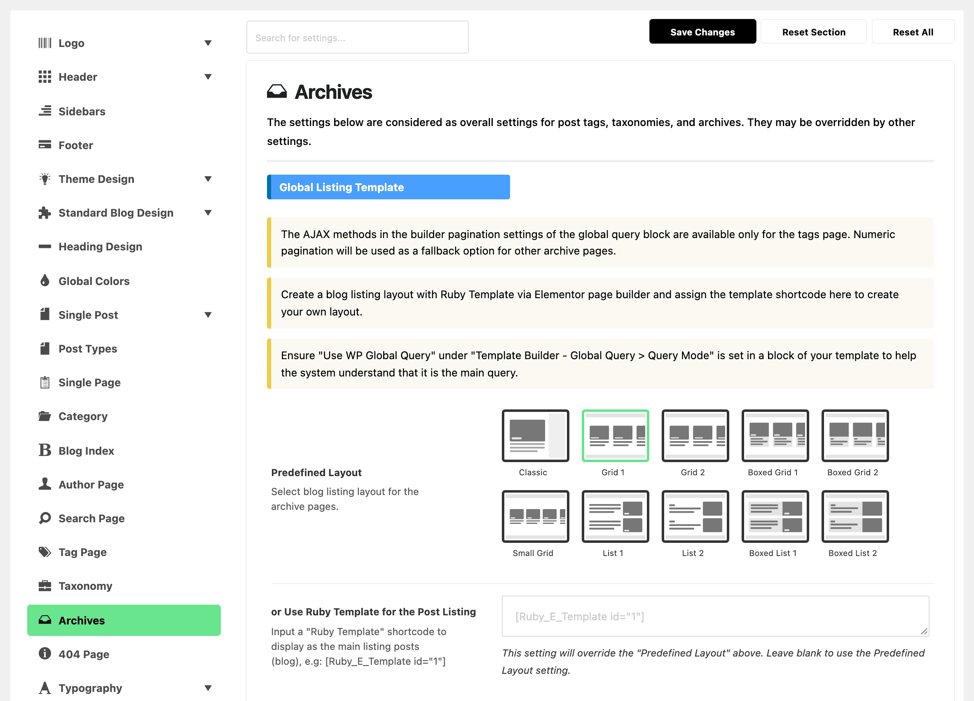Choose the List 1 layout option
Viewport: 974px width, 701px height.
coord(616,516)
